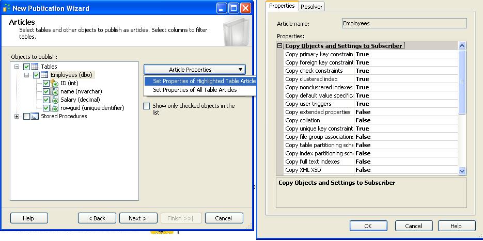Click the Stored Procedures node icon
The width and height of the screenshot is (483, 241).
(35, 116)
